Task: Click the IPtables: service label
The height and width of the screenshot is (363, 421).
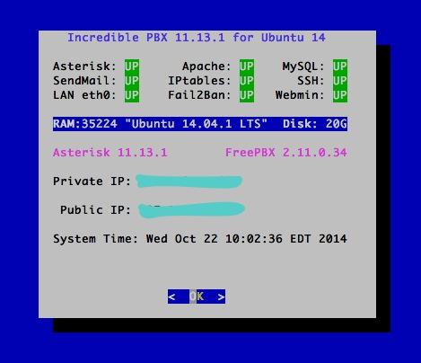Action: pyautogui.click(x=199, y=81)
